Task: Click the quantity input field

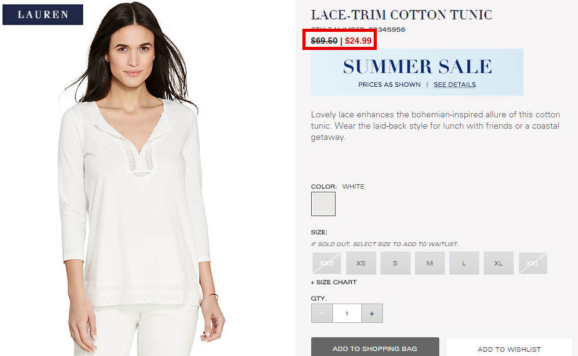Action: tap(347, 314)
